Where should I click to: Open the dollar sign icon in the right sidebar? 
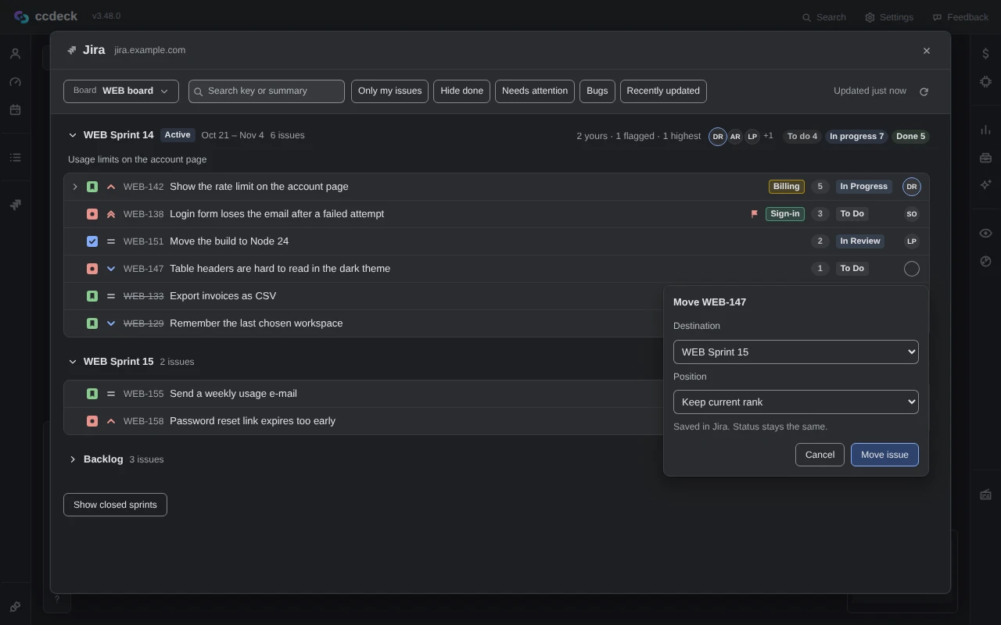tap(985, 53)
